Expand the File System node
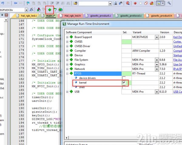182x145 pixels. click(67, 60)
